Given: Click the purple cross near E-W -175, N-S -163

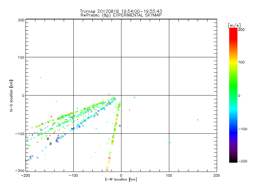Looking at the screenshot, I should pyautogui.click(x=38, y=158).
